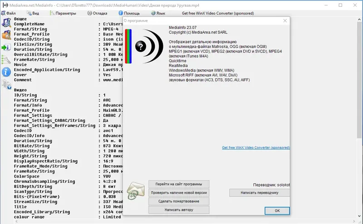Open the Язык menu

(158, 13)
